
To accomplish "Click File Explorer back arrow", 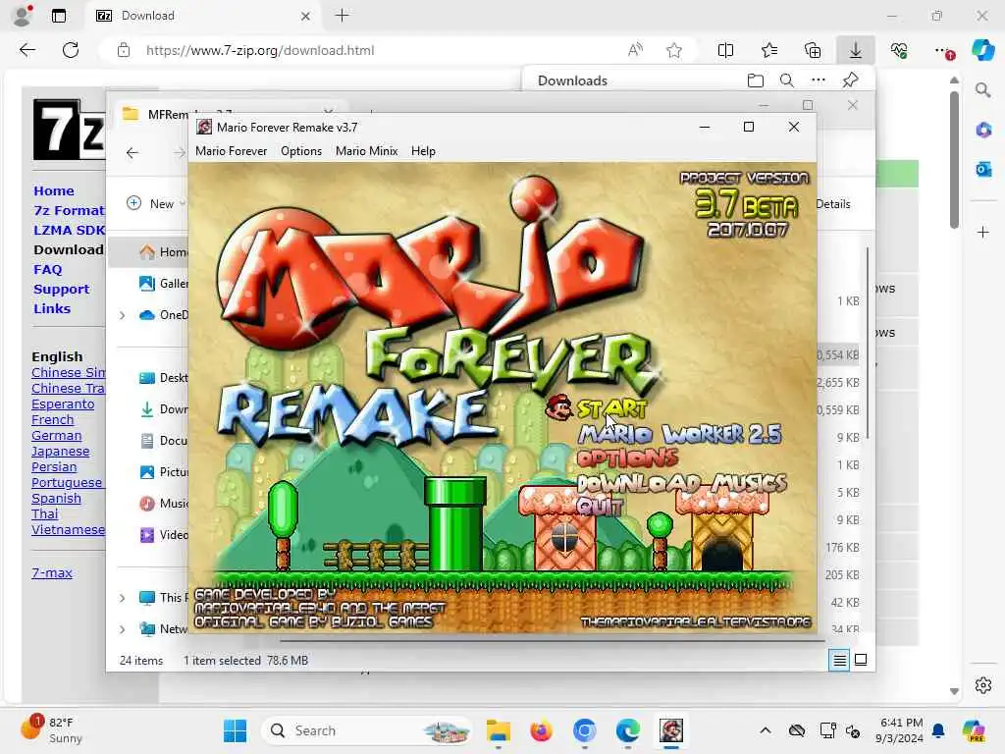I will tap(132, 152).
